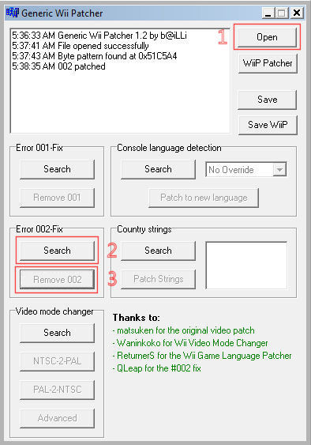The width and height of the screenshot is (311, 445).
Task: Click the Save button
Action: pos(267,100)
